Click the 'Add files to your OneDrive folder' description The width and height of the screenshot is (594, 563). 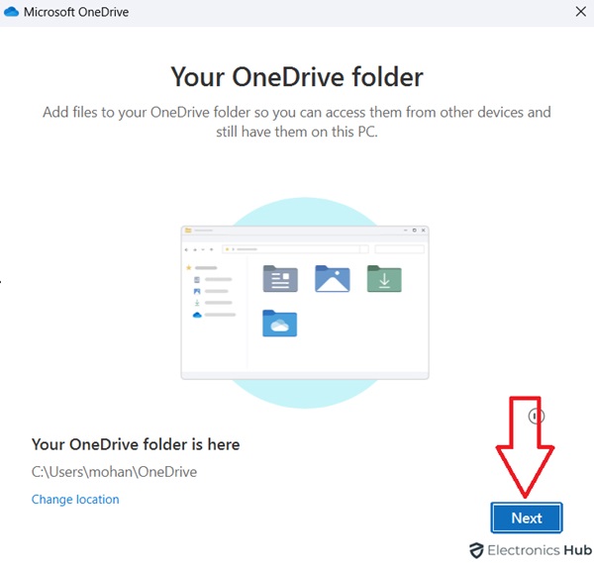coord(297,122)
